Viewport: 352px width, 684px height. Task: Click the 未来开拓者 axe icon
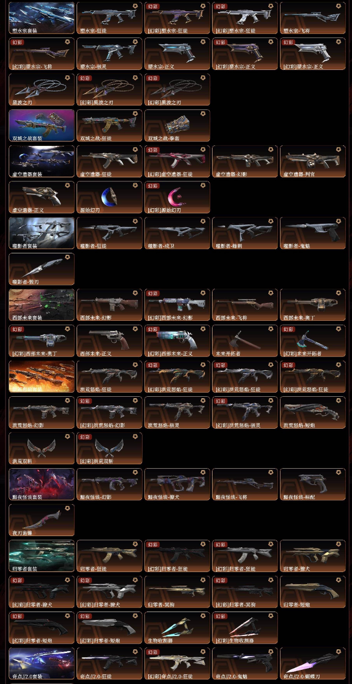coord(245,341)
